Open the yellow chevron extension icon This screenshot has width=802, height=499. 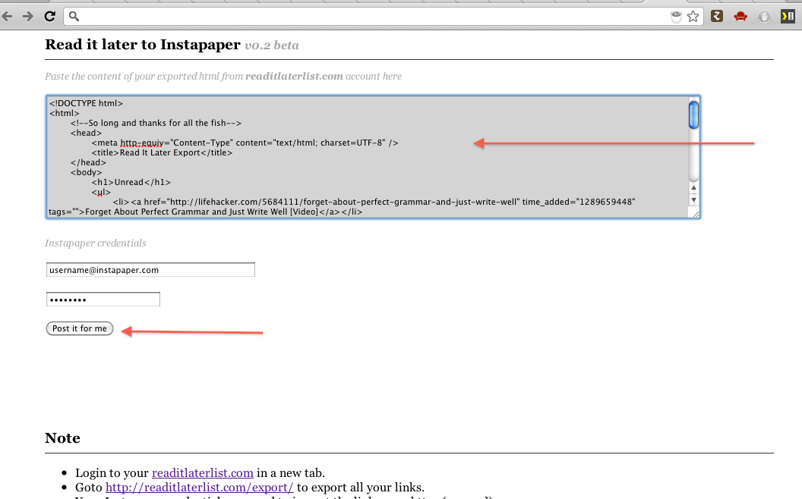pos(788,17)
